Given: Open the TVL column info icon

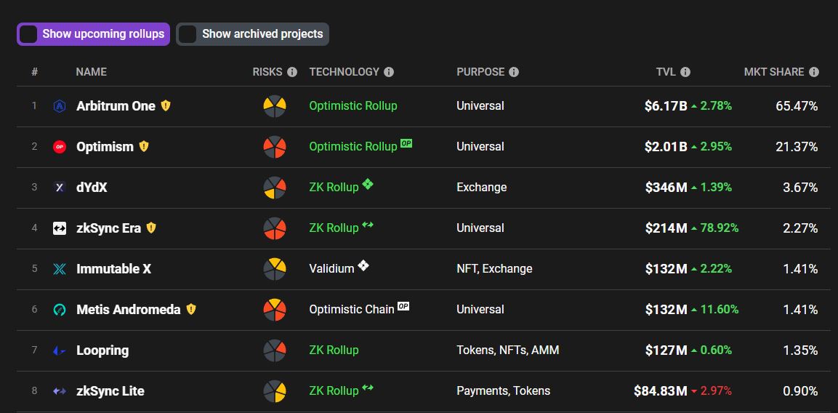Looking at the screenshot, I should (685, 72).
